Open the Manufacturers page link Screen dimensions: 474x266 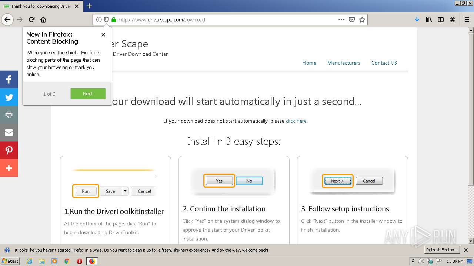point(344,63)
